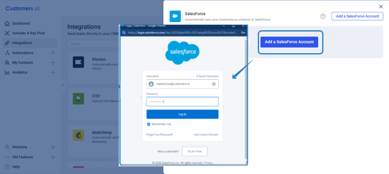This screenshot has height=174, width=389.
Task: Click the user avatar icon in Username field
Action: [151, 84]
